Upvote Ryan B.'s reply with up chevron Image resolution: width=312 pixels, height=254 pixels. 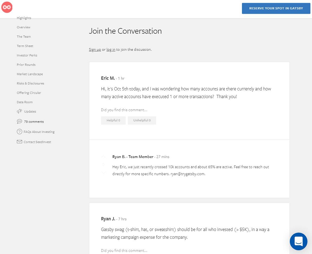click(x=103, y=157)
